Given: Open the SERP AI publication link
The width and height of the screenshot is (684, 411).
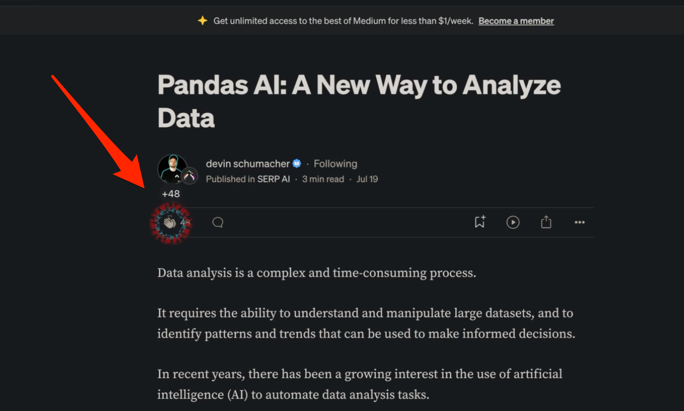Looking at the screenshot, I should pos(273,179).
